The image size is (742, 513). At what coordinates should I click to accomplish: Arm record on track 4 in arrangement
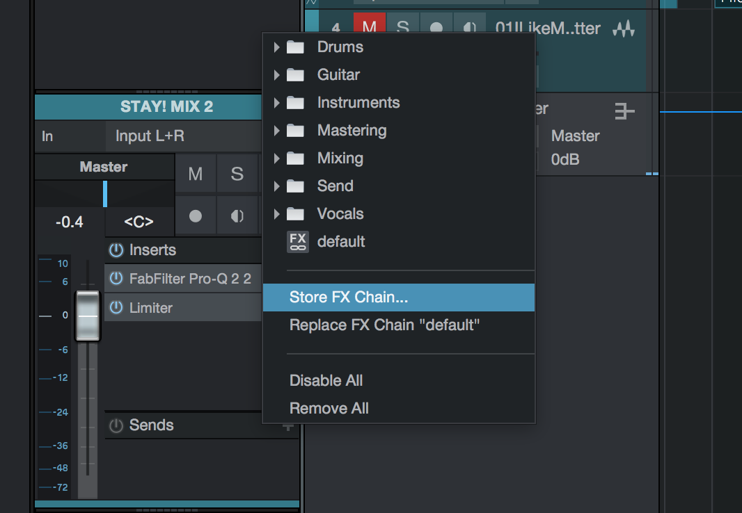click(x=436, y=28)
